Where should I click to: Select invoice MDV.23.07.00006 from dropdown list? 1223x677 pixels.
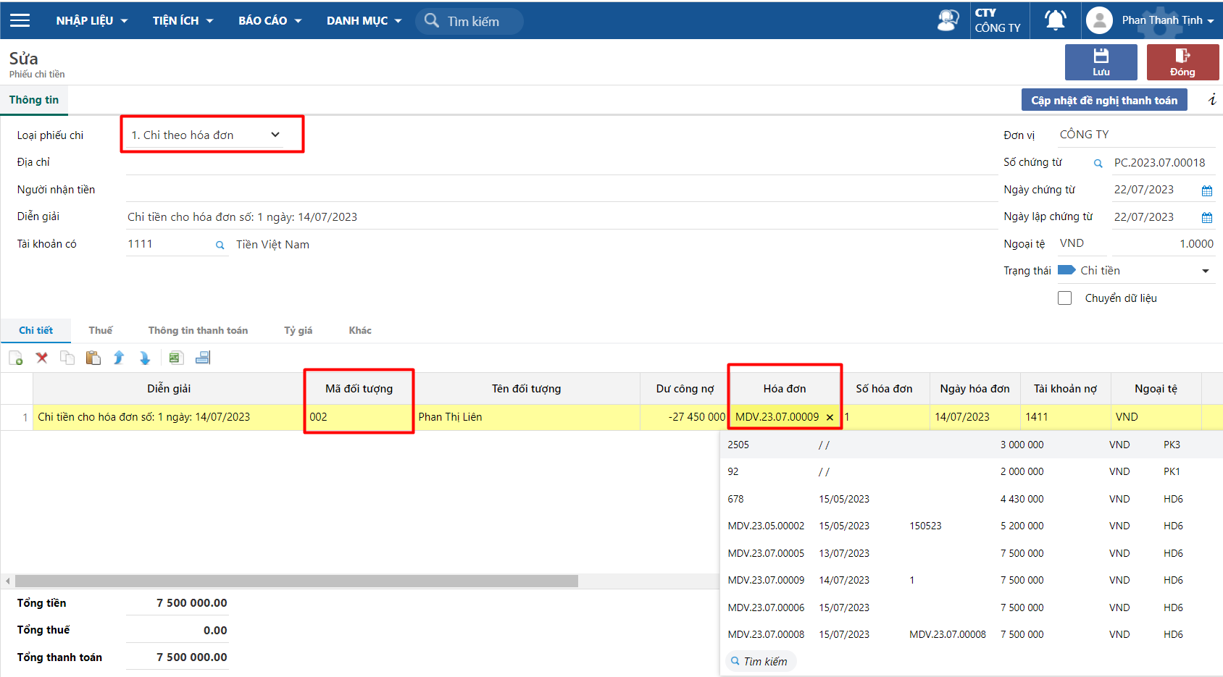coord(766,607)
